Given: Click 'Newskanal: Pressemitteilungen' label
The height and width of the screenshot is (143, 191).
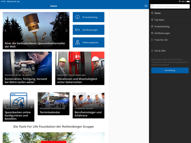Looking at the screenshot, I should 72,75.
